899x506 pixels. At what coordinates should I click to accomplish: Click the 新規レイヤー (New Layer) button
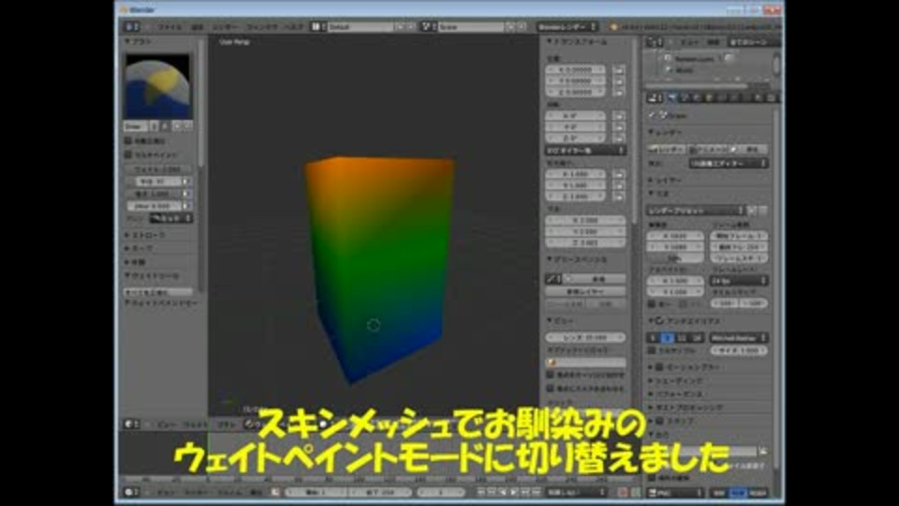coord(585,291)
